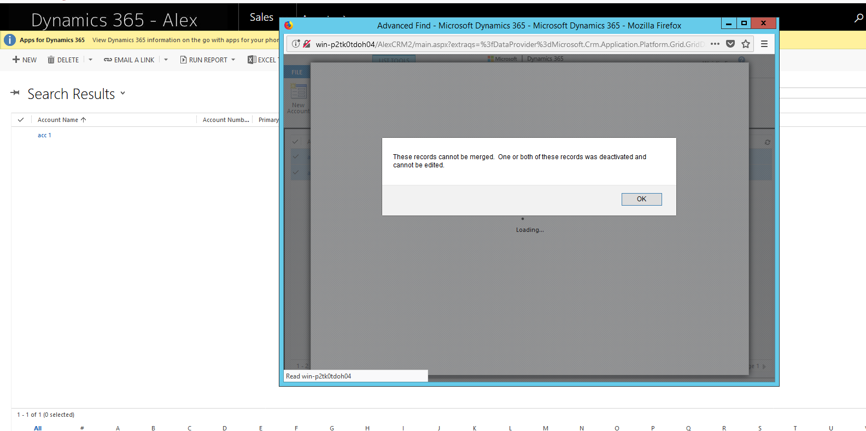The width and height of the screenshot is (866, 431).
Task: Click the '1 - 1 of 1 (0 selected)' status text
Action: (45, 415)
